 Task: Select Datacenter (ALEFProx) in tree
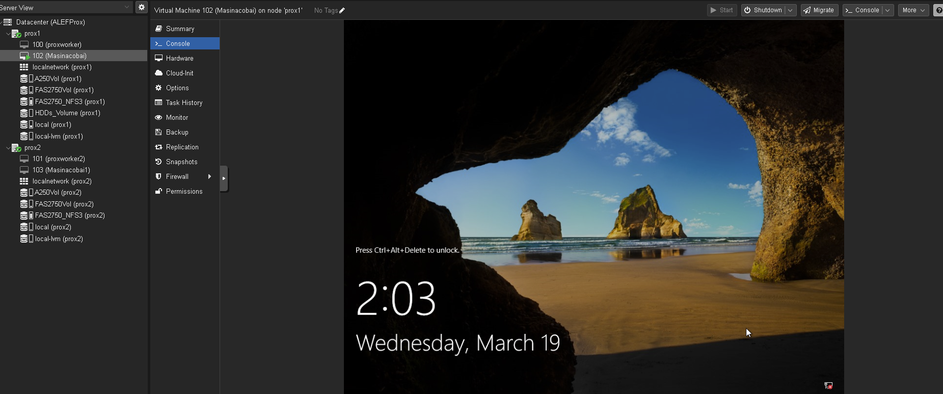coord(50,22)
